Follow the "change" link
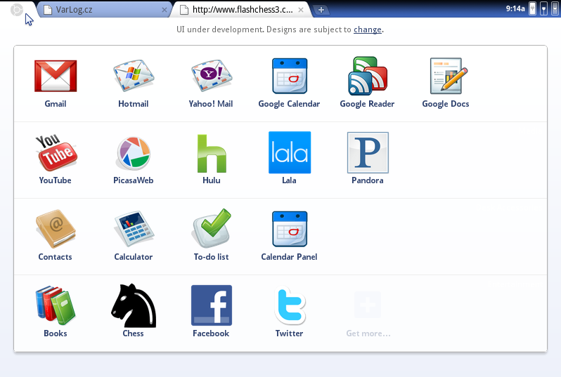Image resolution: width=561 pixels, height=377 pixels. click(368, 29)
